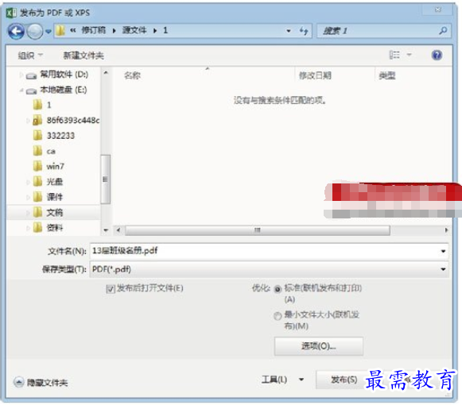
Task: Expand the 常用软件 (D:) tree node
Action: 21,75
